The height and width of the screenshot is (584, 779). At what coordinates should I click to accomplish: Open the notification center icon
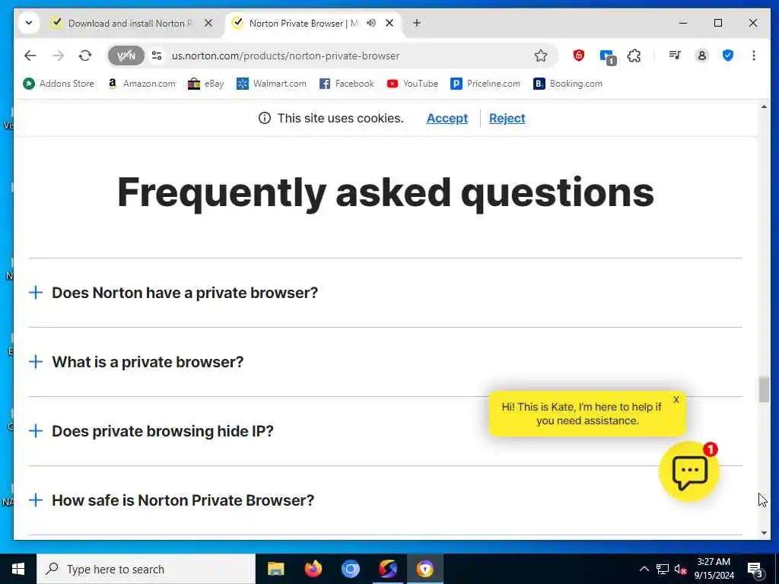[x=755, y=569]
